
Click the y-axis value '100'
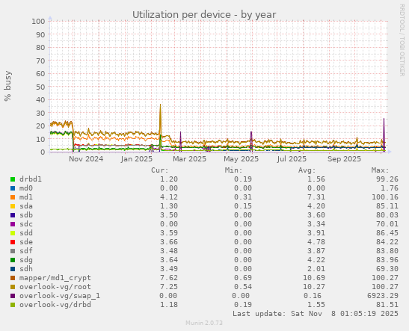click(x=38, y=21)
